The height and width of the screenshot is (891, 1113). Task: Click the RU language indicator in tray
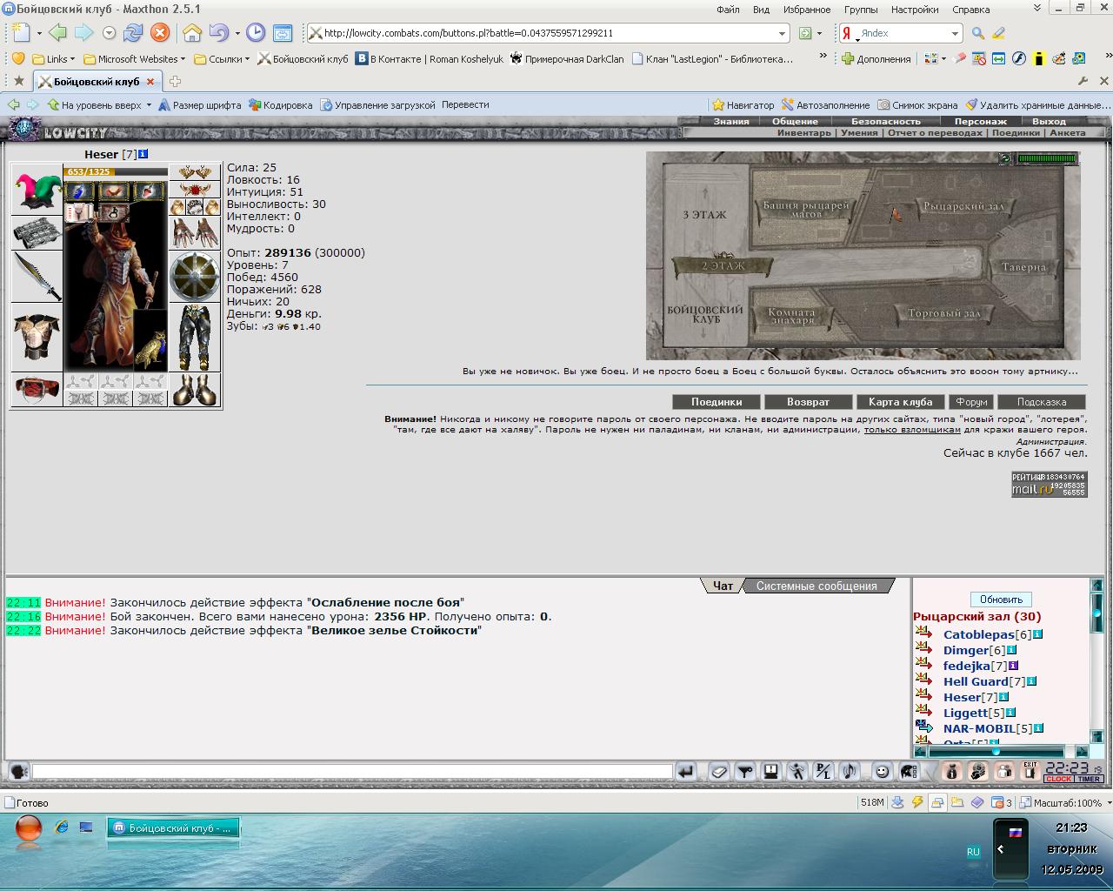tap(973, 852)
